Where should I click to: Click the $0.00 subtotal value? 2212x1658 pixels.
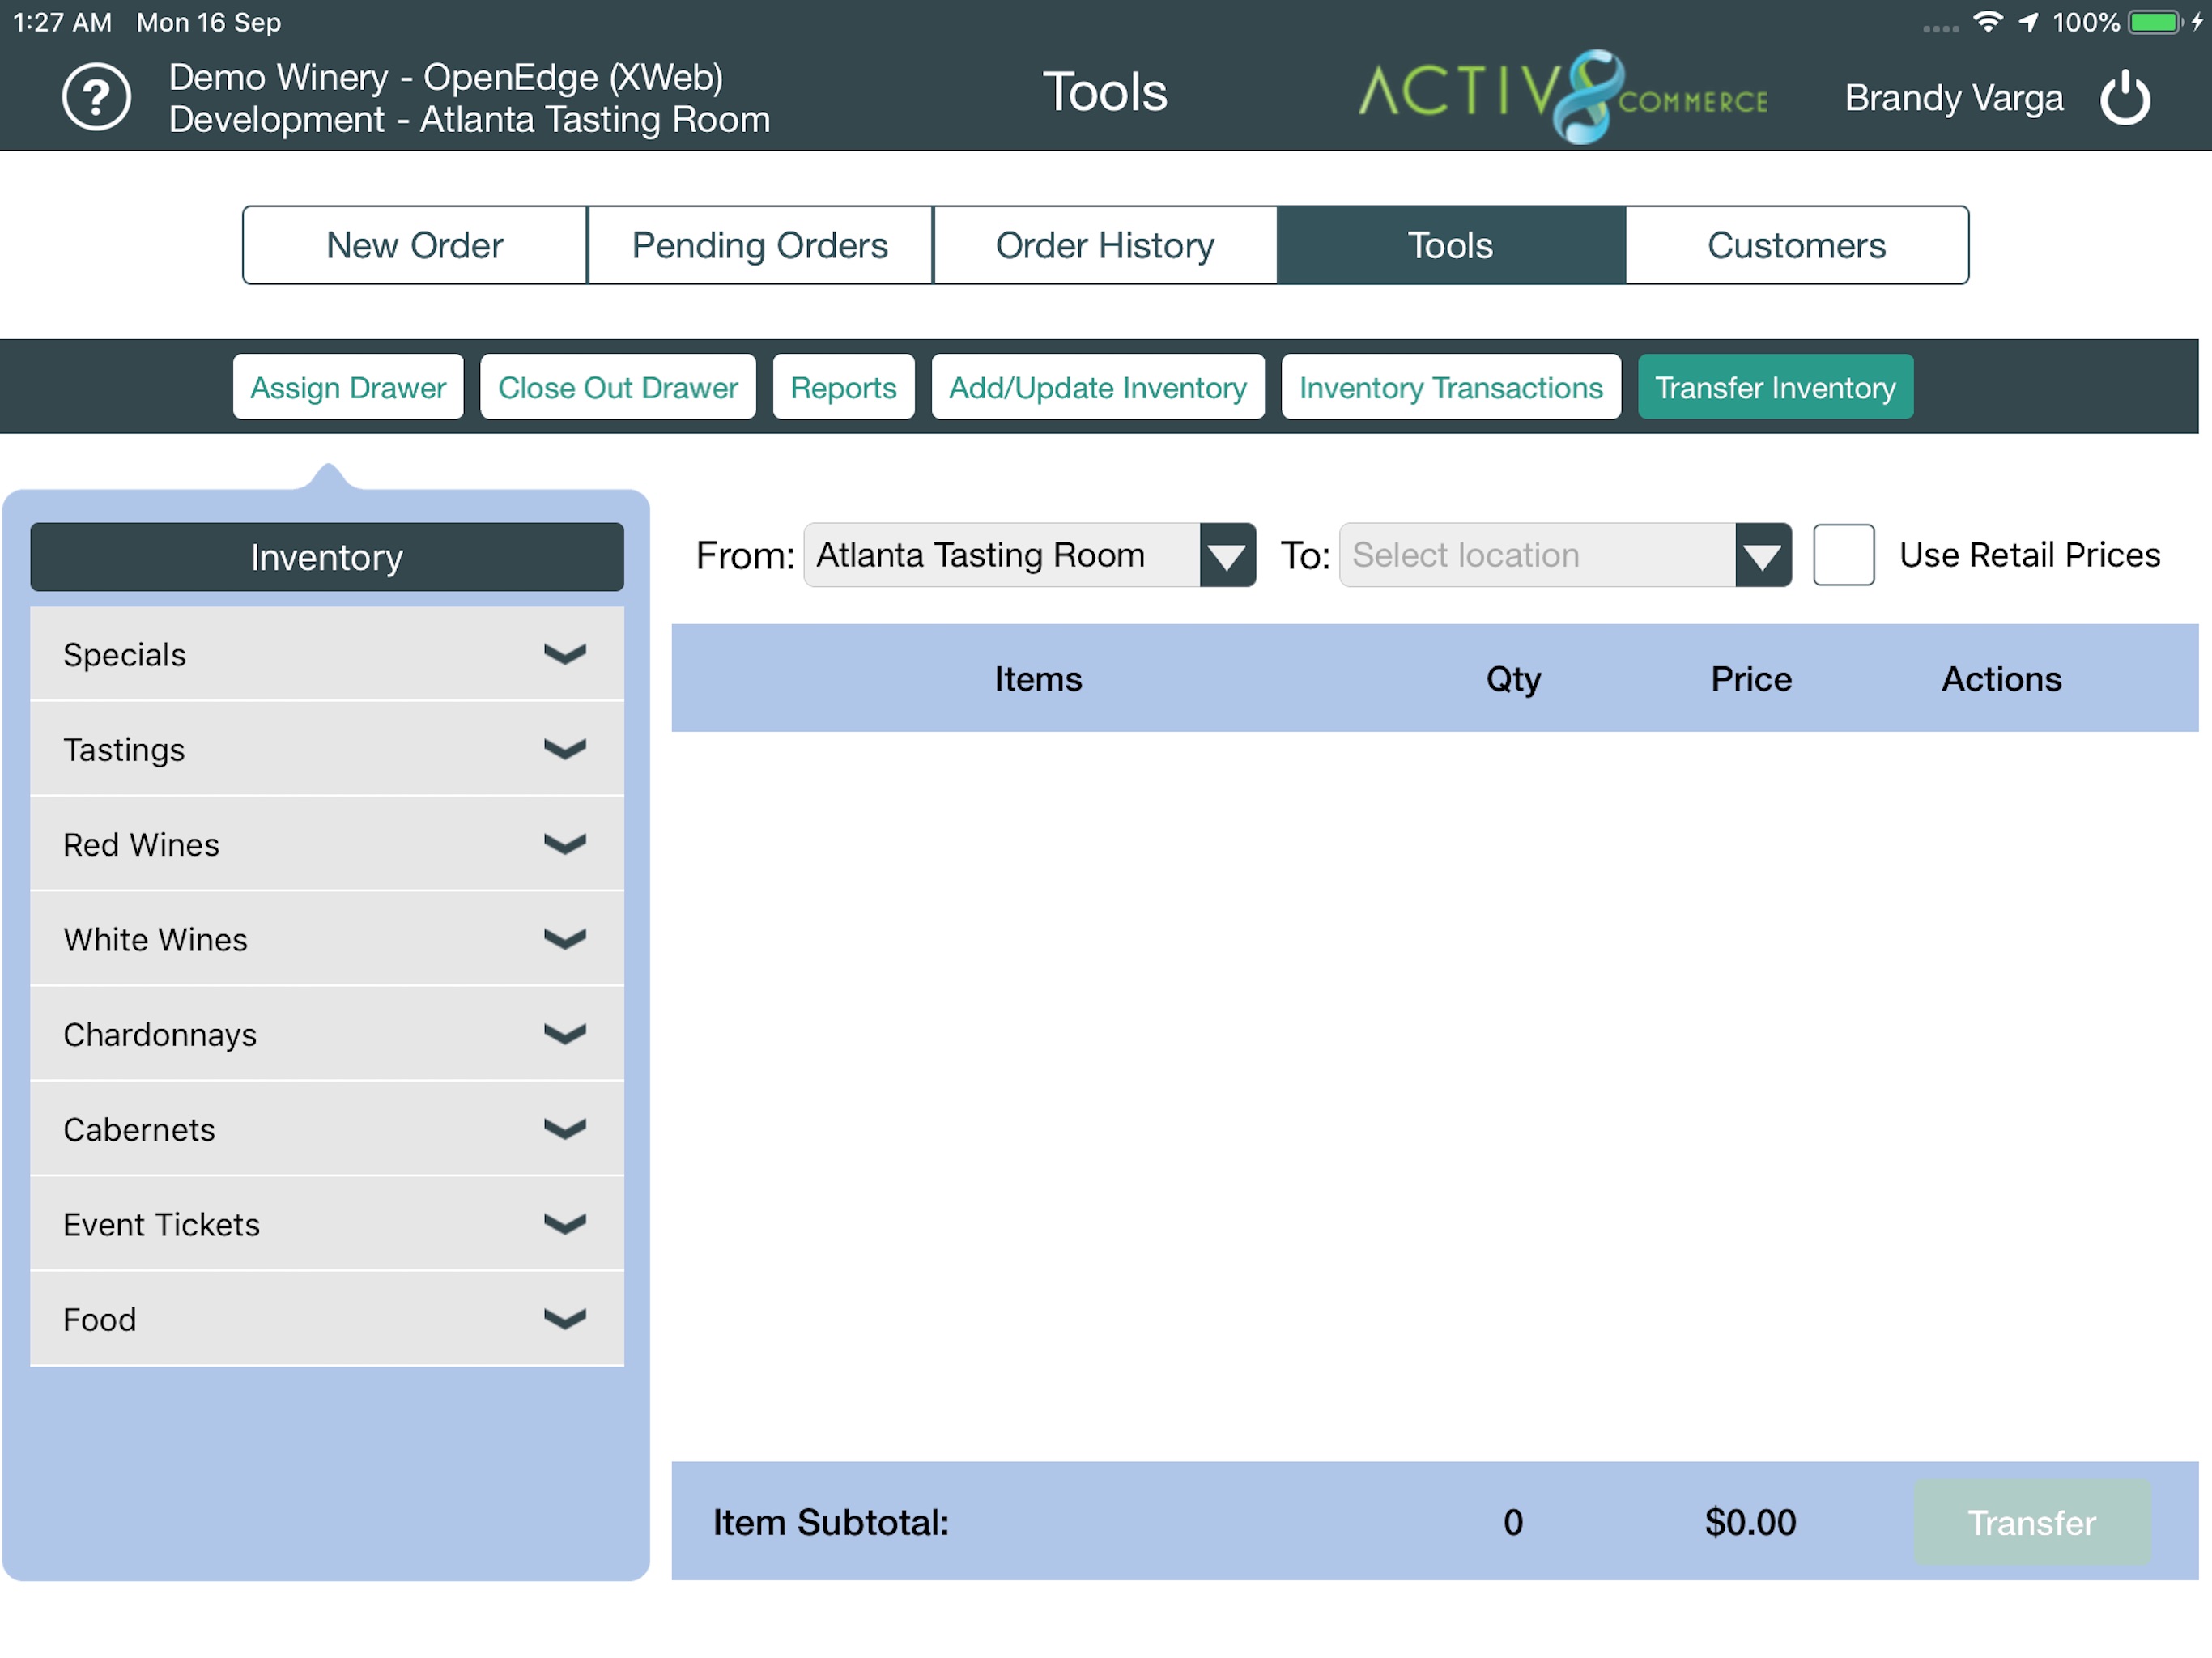coord(1750,1522)
